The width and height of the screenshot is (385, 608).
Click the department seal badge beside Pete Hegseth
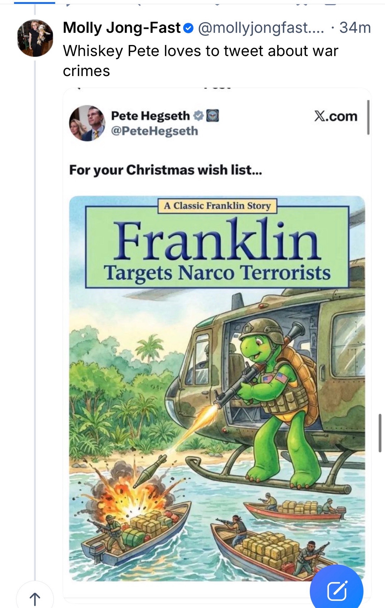click(x=212, y=116)
